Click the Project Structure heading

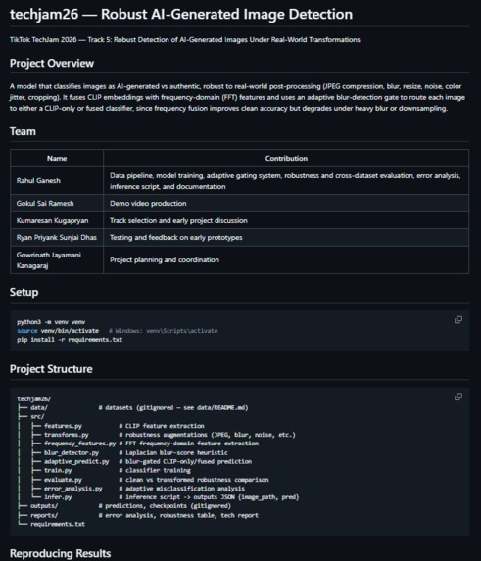pos(51,369)
